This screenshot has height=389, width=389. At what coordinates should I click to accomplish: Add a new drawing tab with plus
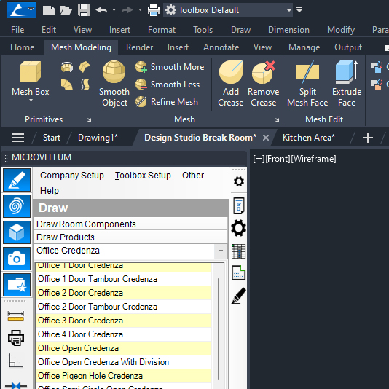[x=368, y=138]
